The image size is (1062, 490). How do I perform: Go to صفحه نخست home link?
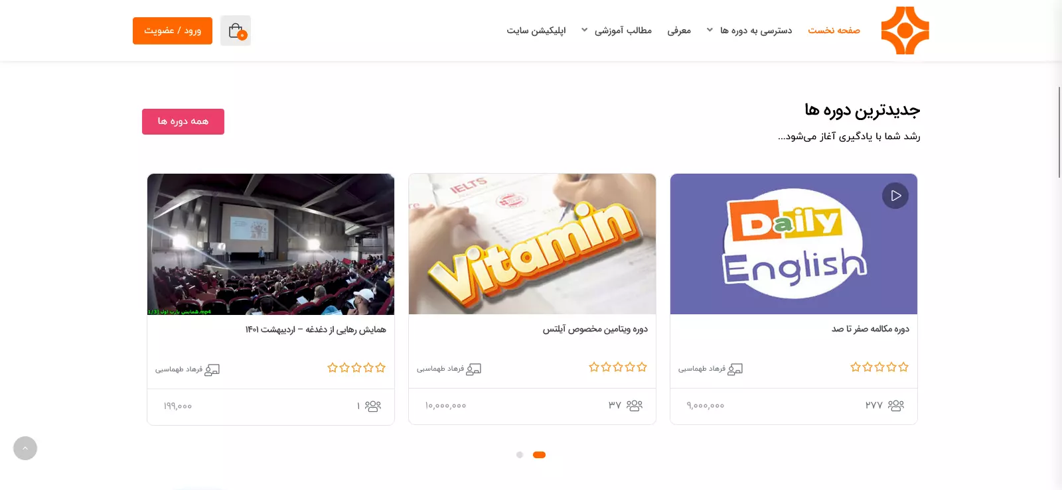coord(834,31)
